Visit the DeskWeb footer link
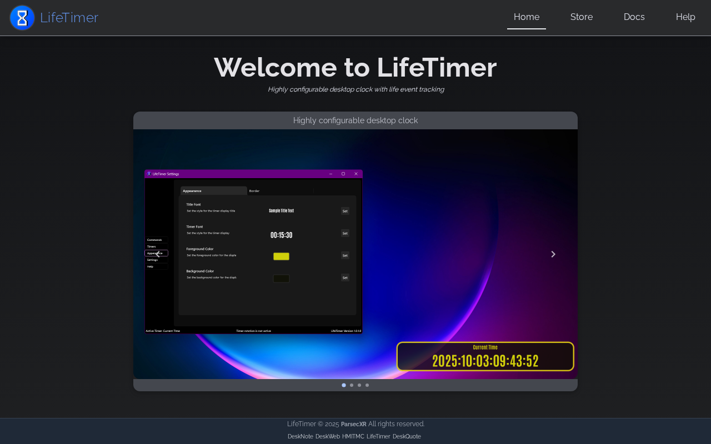The height and width of the screenshot is (444, 711). click(328, 436)
